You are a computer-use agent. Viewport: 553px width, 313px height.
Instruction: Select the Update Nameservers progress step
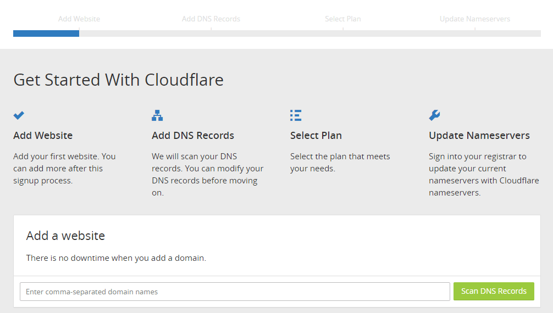475,19
